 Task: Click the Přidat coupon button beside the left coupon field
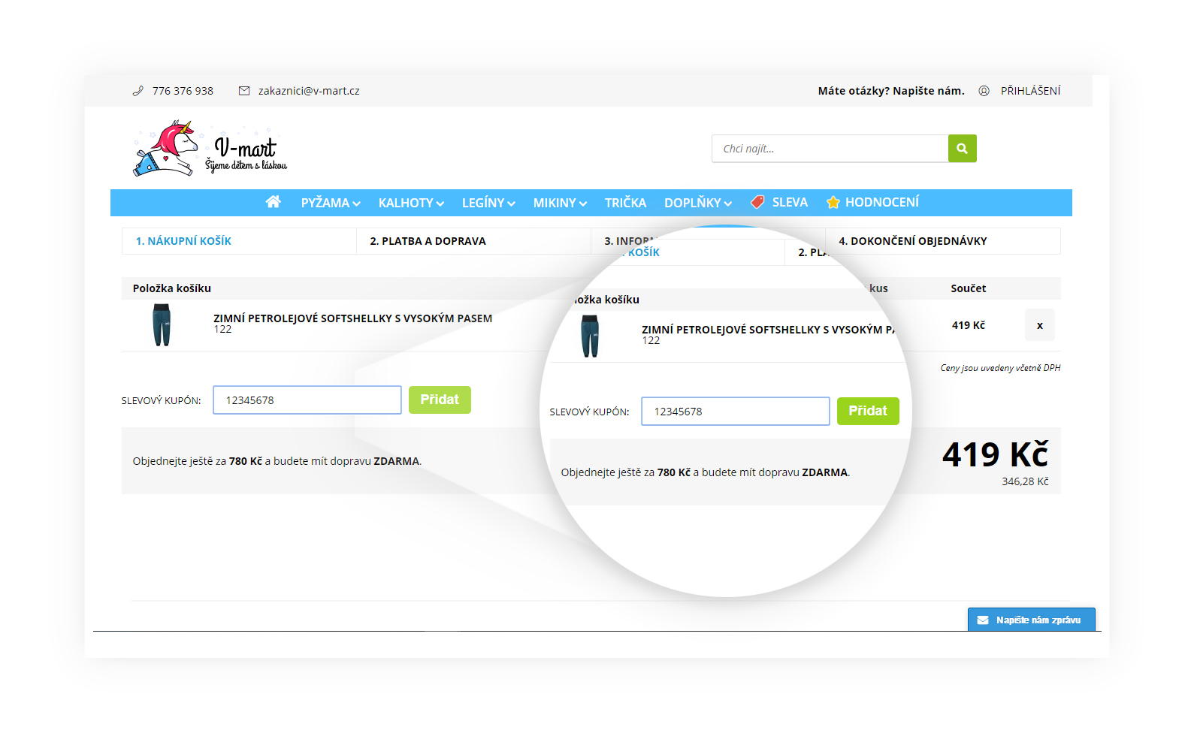click(440, 400)
